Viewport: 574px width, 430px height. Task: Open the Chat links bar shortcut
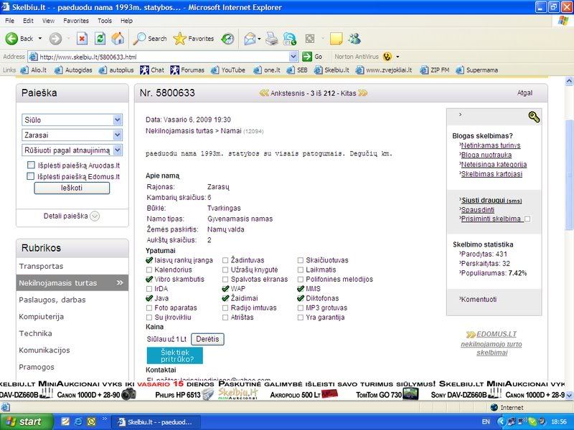pos(152,70)
